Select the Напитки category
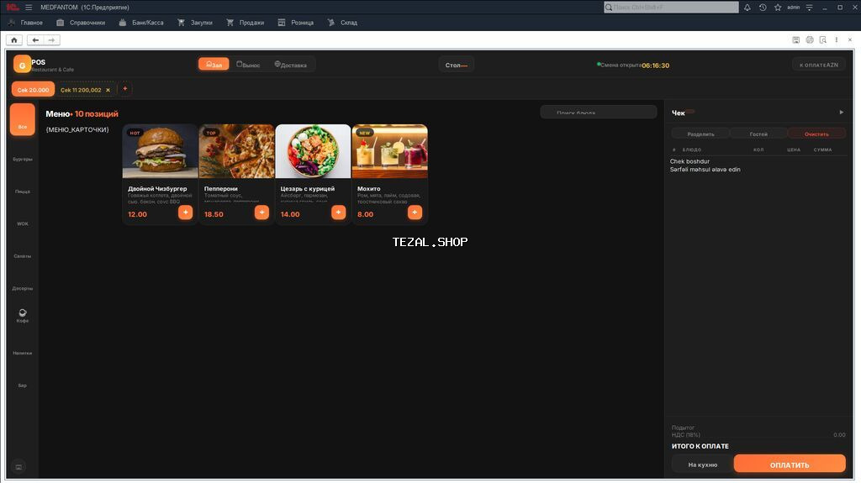Image resolution: width=861 pixels, height=483 pixels. 23,353
